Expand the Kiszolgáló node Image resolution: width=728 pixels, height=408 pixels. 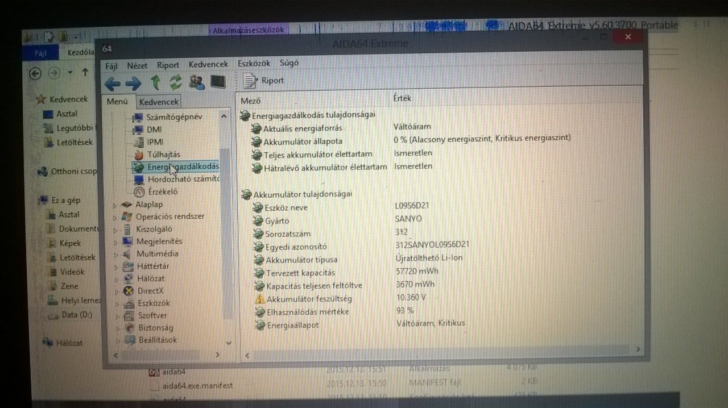115,230
